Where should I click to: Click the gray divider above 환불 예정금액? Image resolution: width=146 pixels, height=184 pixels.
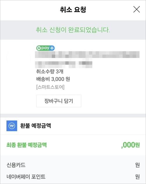click(73, 115)
